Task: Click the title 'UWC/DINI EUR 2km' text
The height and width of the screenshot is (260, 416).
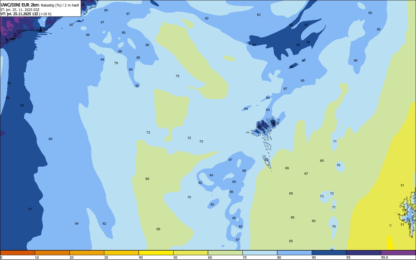Action: point(20,5)
